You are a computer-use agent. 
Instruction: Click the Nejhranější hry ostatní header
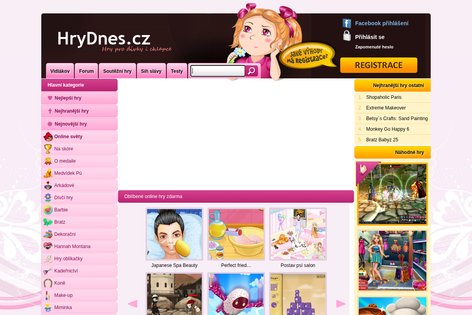click(393, 85)
